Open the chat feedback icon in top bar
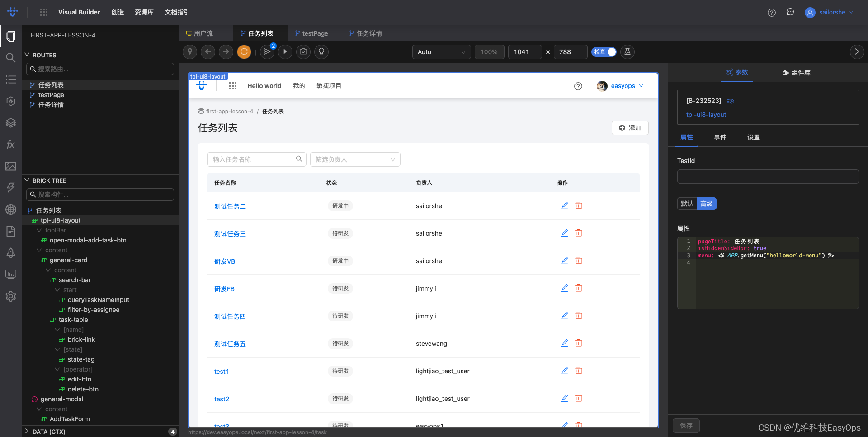The height and width of the screenshot is (437, 868). point(790,12)
